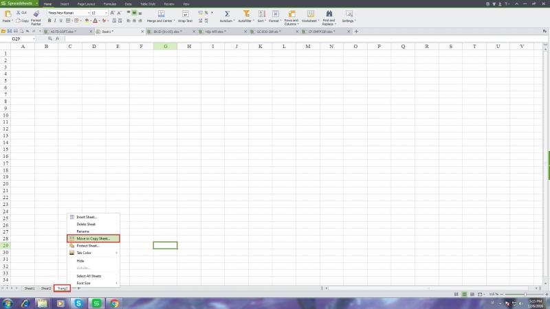Switch to the Page Layout ribbon tab
The width and height of the screenshot is (550, 309).
tap(87, 3)
